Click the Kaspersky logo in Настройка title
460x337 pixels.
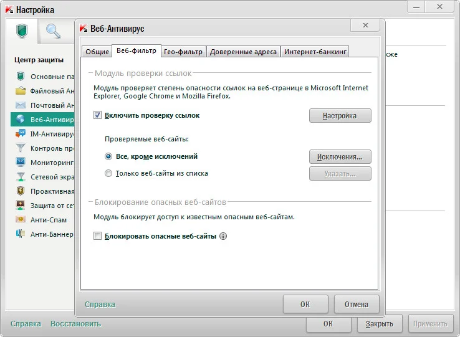tap(9, 10)
